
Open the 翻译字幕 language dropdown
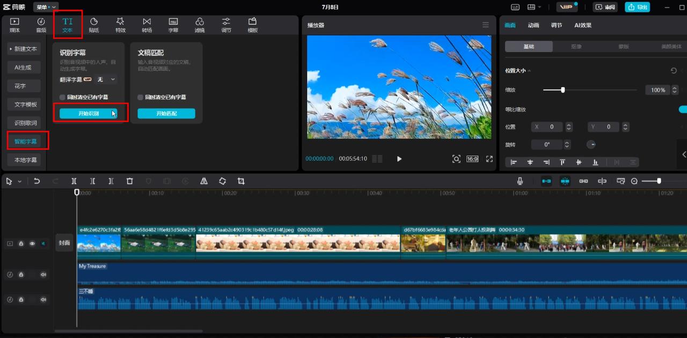point(106,79)
